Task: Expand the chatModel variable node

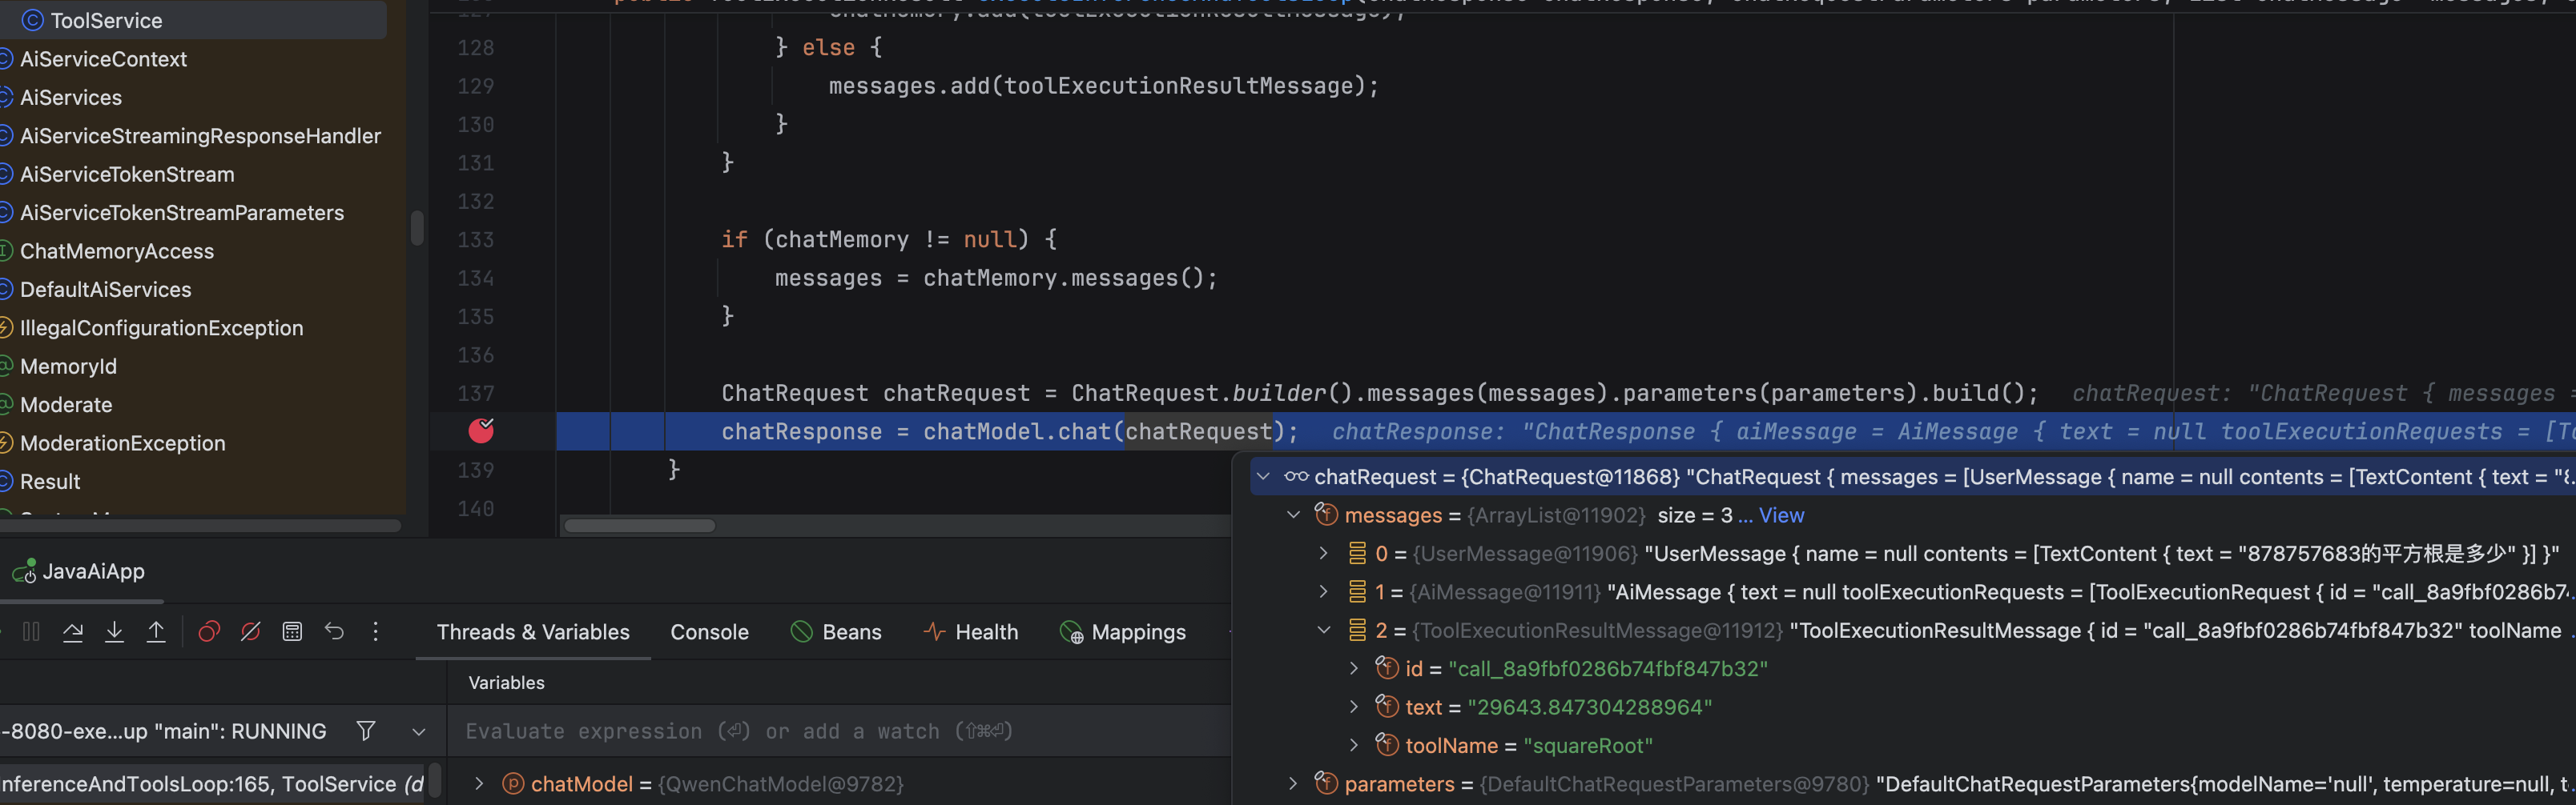Action: click(479, 784)
